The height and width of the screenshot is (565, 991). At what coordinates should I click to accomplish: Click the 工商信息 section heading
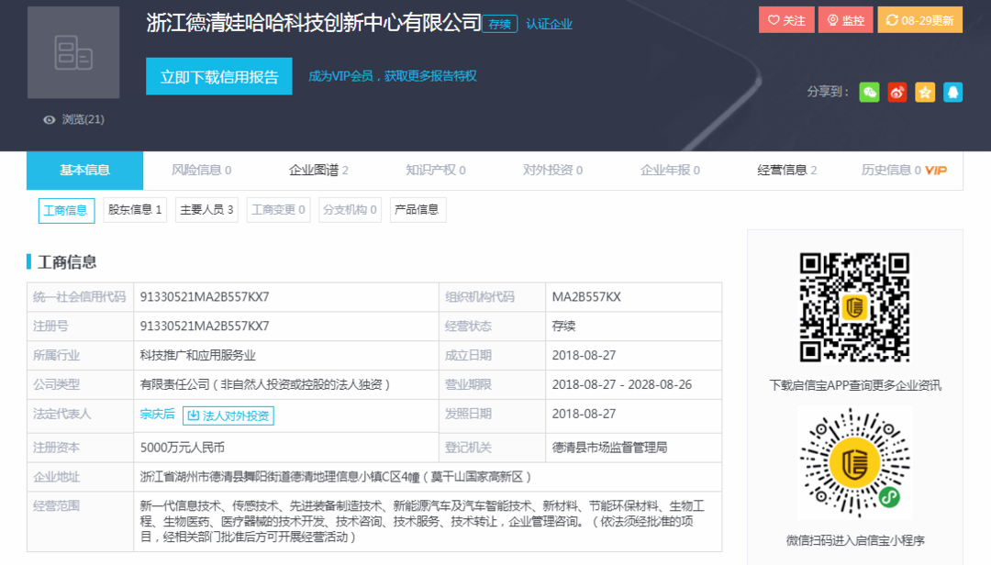tap(67, 262)
